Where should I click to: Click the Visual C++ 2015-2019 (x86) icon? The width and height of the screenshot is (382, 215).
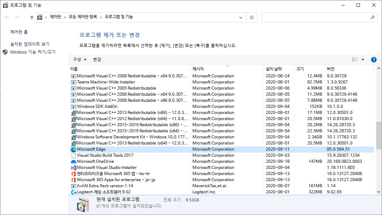(74, 125)
